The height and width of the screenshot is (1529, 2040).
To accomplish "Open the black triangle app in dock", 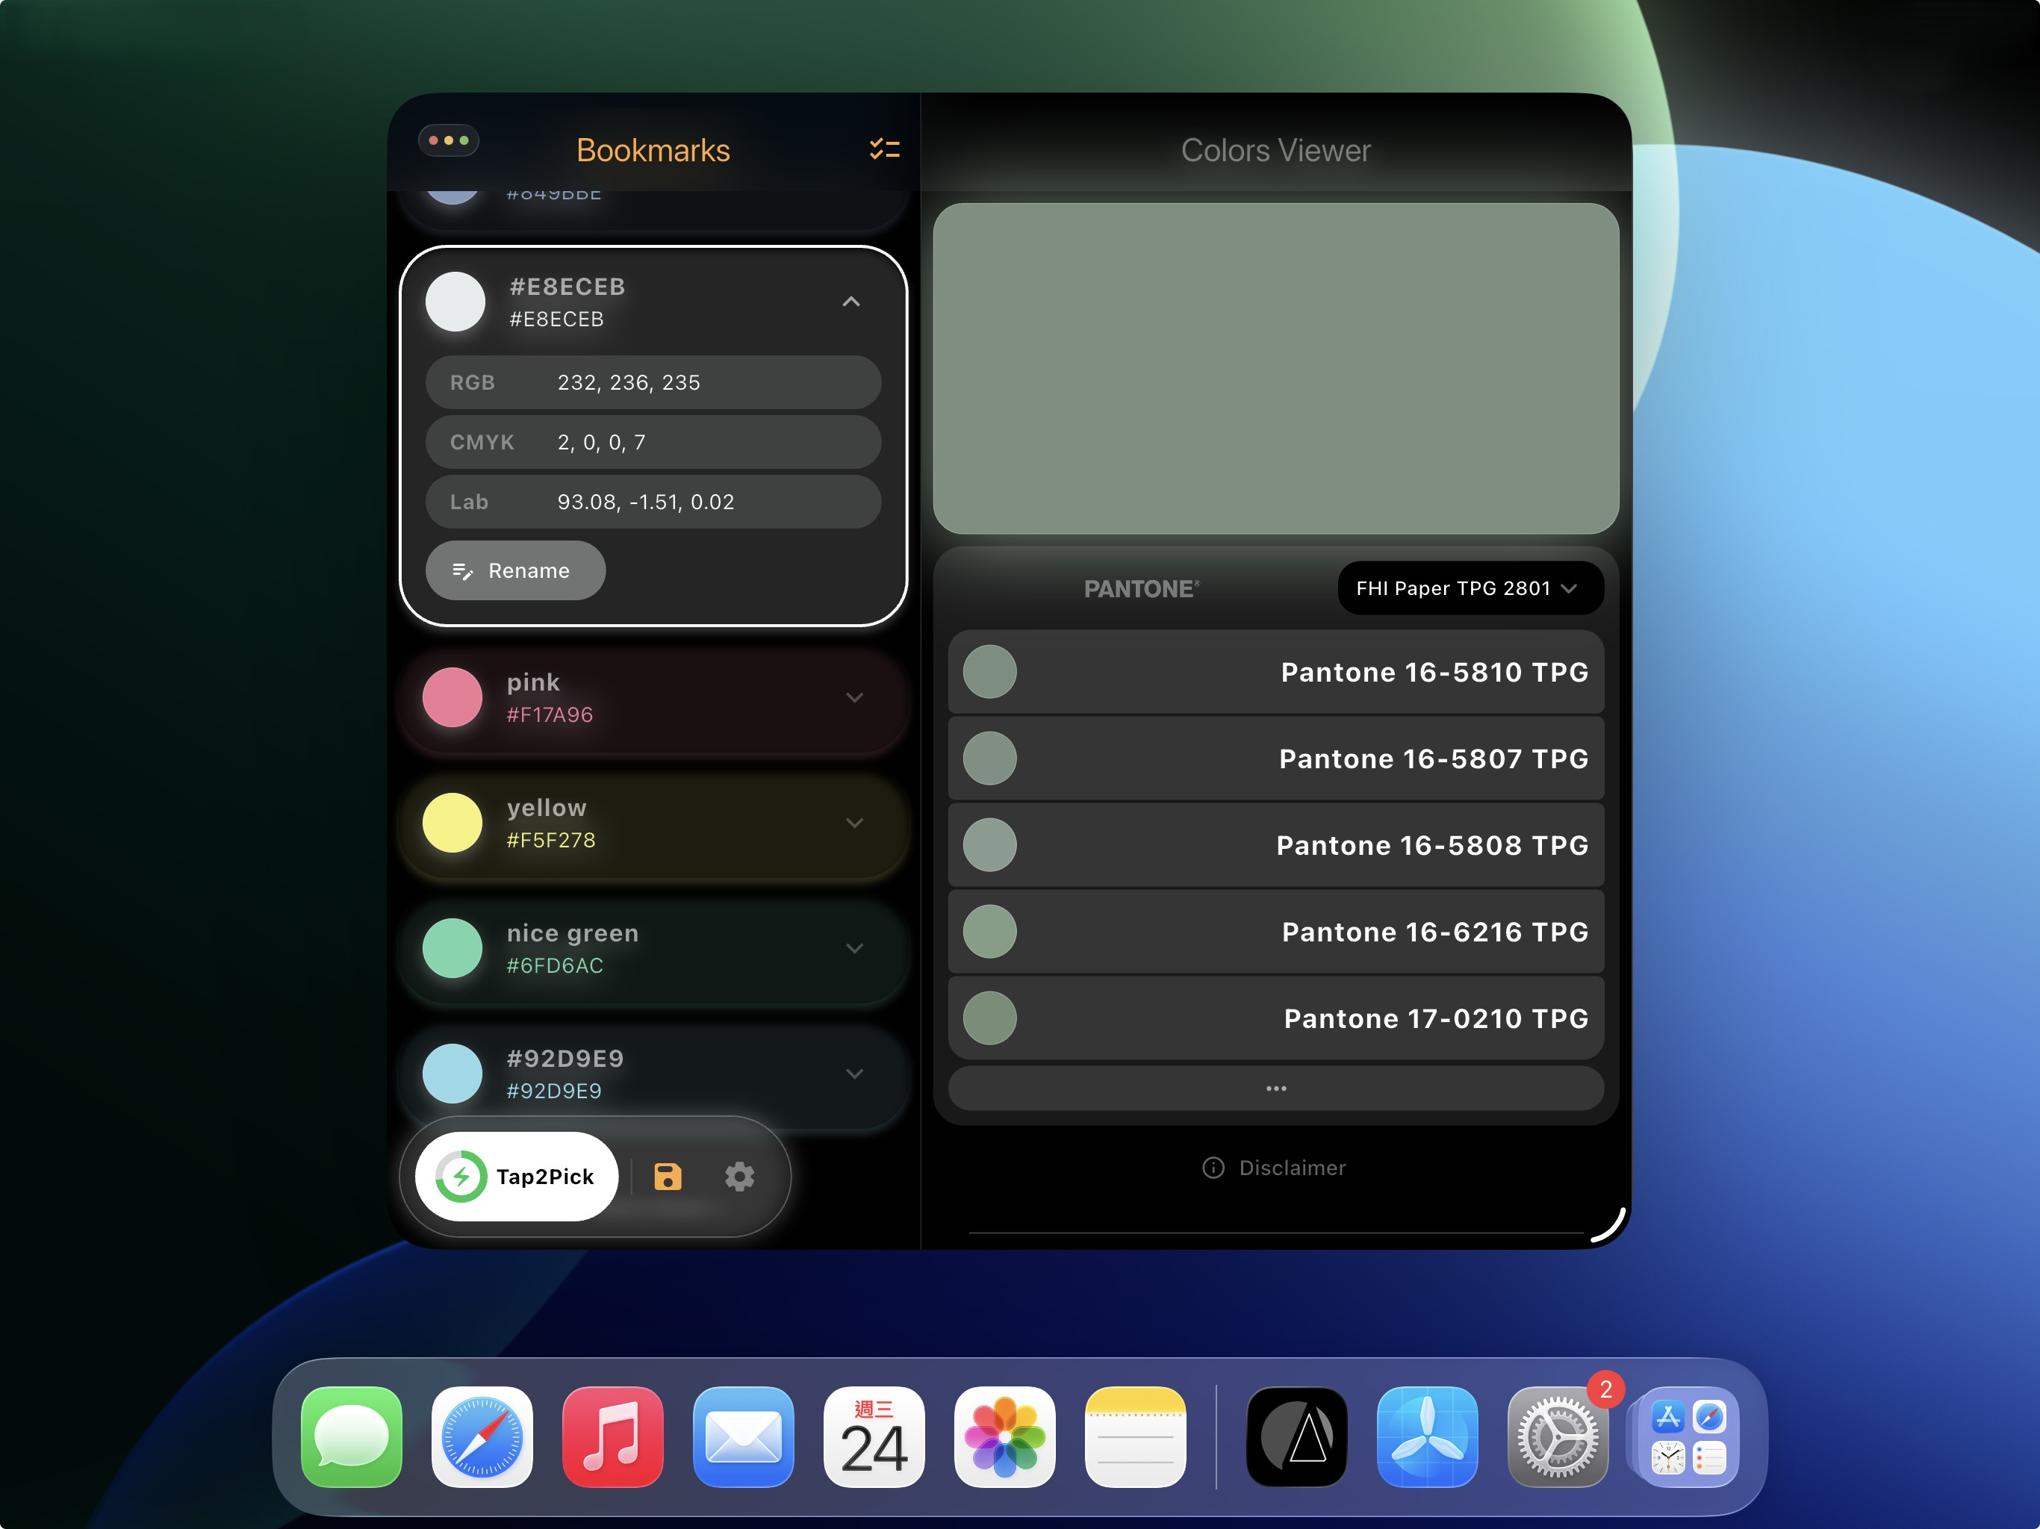I will pos(1297,1436).
